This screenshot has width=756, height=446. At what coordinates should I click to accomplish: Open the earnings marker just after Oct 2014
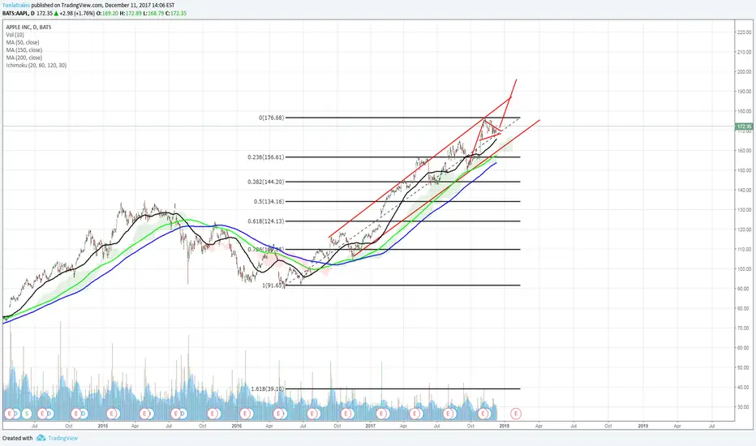click(x=75, y=414)
